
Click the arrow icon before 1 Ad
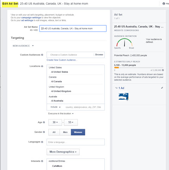pyautogui.click(x=116, y=88)
